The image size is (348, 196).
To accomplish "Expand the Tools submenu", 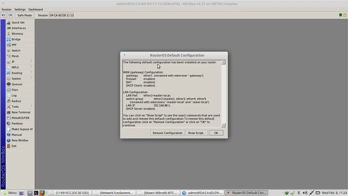I will click(20, 107).
